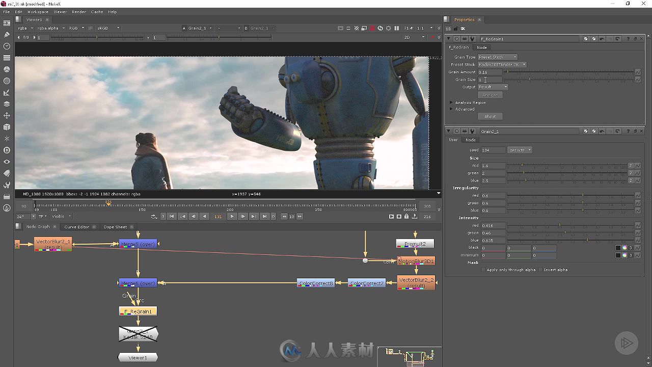Screen dimensions: 652x367
Task: Click the viewer refresh icon
Action: pyautogui.click(x=380, y=29)
